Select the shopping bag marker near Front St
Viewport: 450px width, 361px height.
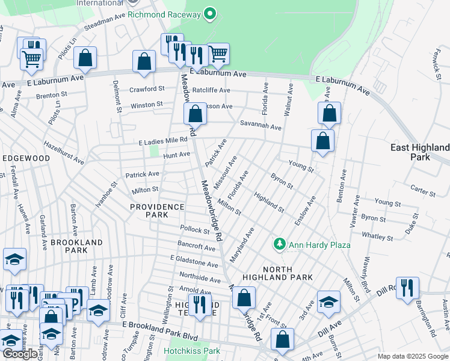282,339
